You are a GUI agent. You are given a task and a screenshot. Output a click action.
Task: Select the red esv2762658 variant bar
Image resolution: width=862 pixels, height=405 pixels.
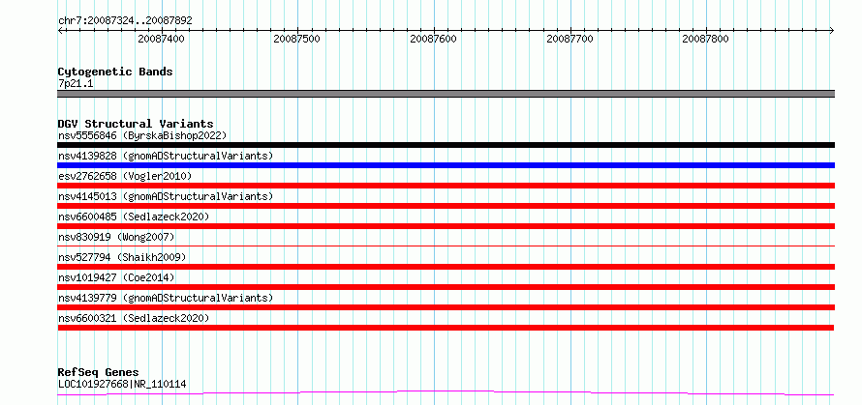(446, 186)
